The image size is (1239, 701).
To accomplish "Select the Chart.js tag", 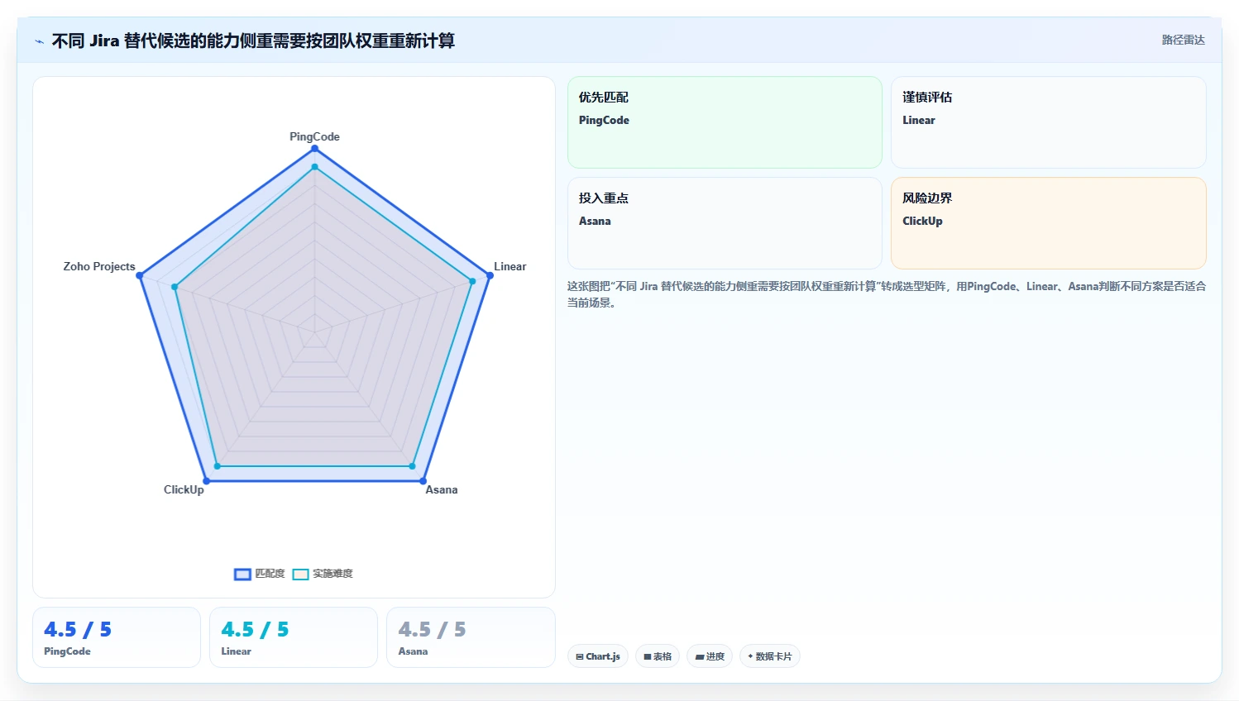I will (598, 656).
